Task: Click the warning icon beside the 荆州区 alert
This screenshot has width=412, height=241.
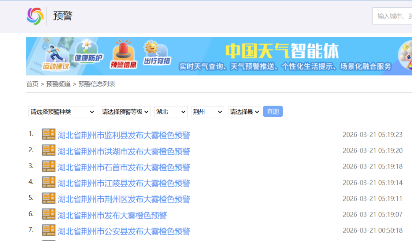Action: coord(48,198)
